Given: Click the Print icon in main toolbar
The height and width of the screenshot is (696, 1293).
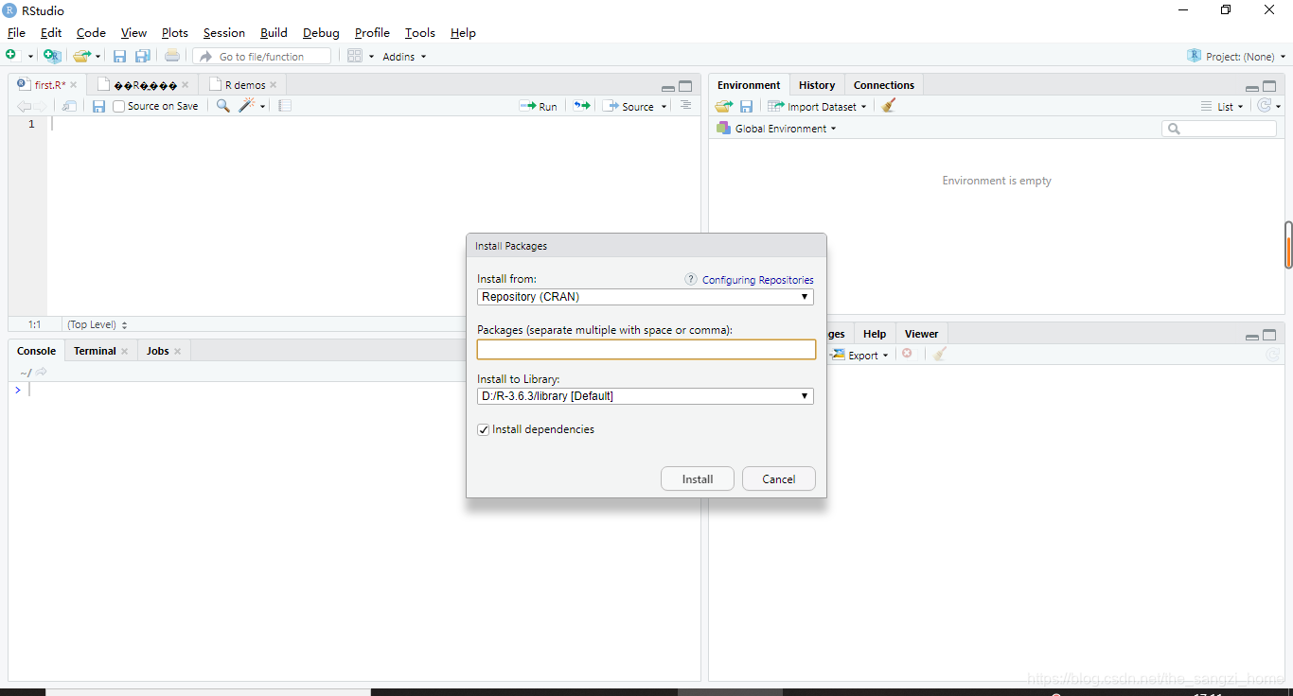Looking at the screenshot, I should coord(172,56).
